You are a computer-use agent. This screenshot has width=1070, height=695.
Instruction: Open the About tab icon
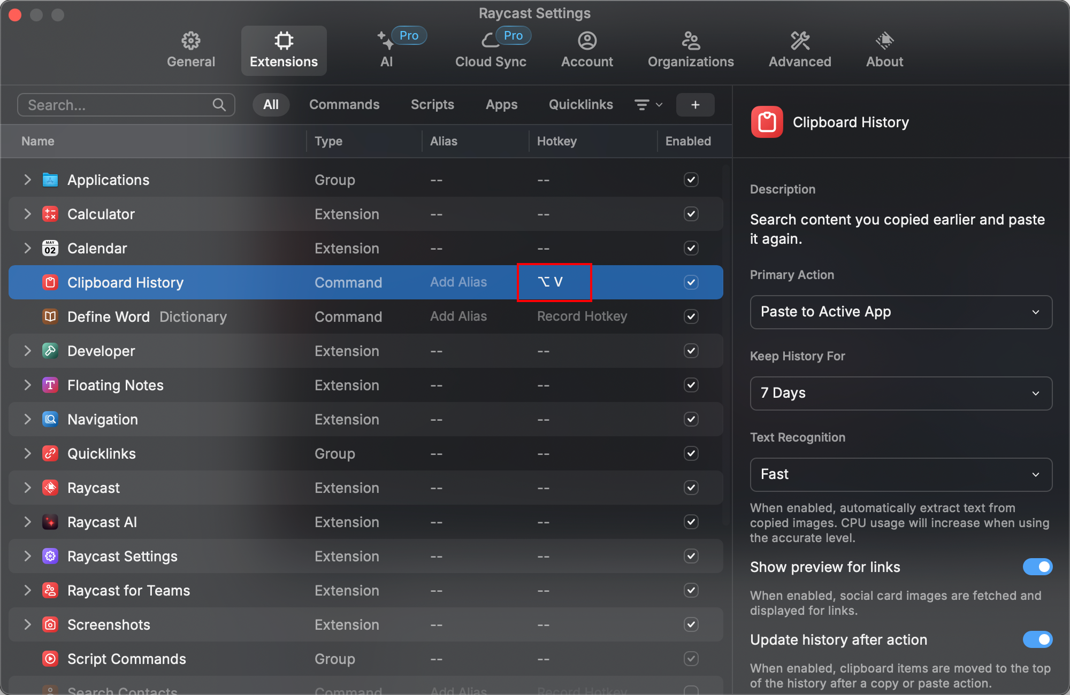pyautogui.click(x=884, y=41)
